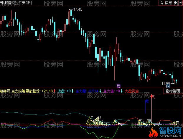Image resolution: width=183 pixels, height=139 pixels.
Task: Click the blue 财 marker icon
Action: (168, 86)
